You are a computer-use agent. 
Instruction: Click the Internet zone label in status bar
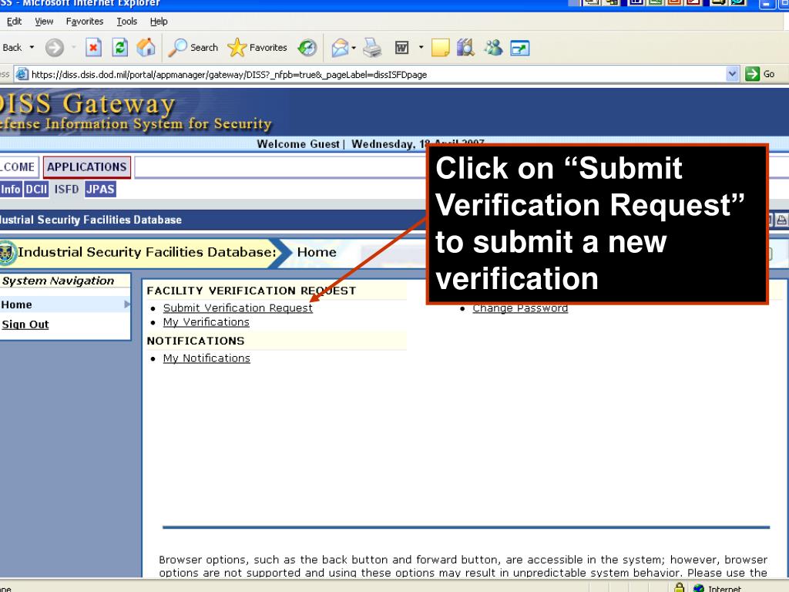coord(724,588)
